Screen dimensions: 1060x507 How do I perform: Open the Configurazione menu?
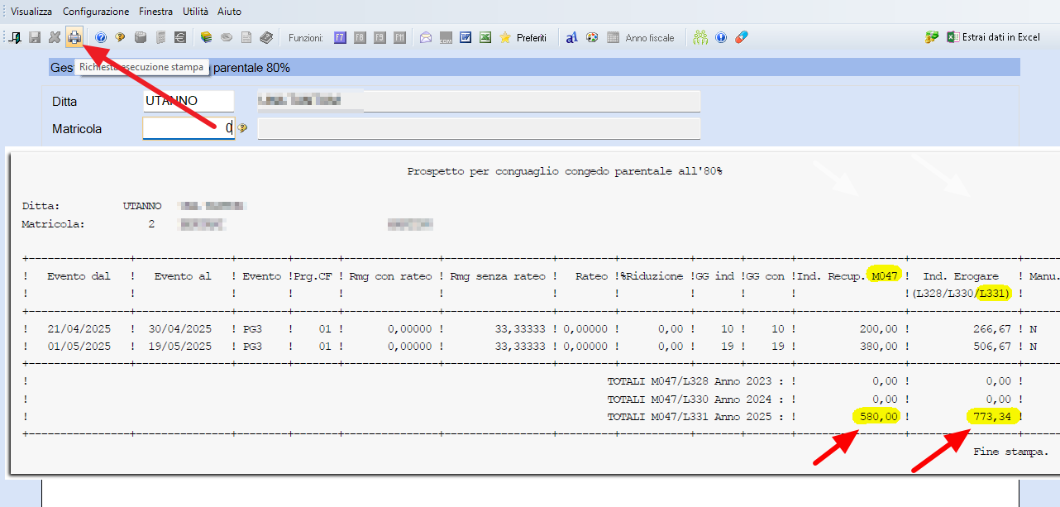96,12
